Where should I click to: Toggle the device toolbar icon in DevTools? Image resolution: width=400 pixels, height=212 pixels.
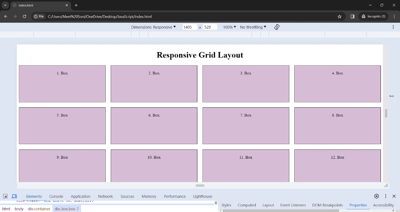click(x=14, y=196)
